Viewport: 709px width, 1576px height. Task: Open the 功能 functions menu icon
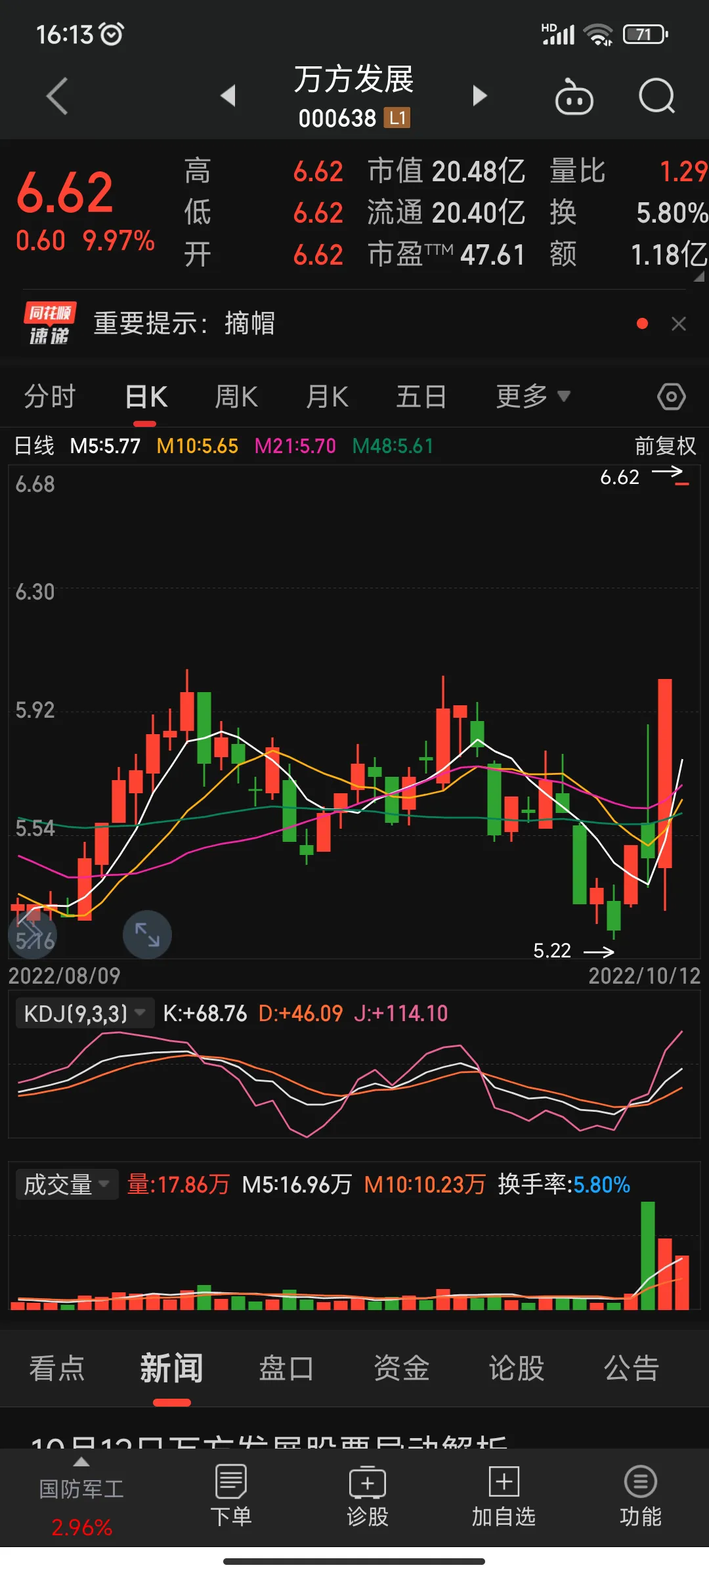click(x=640, y=1496)
